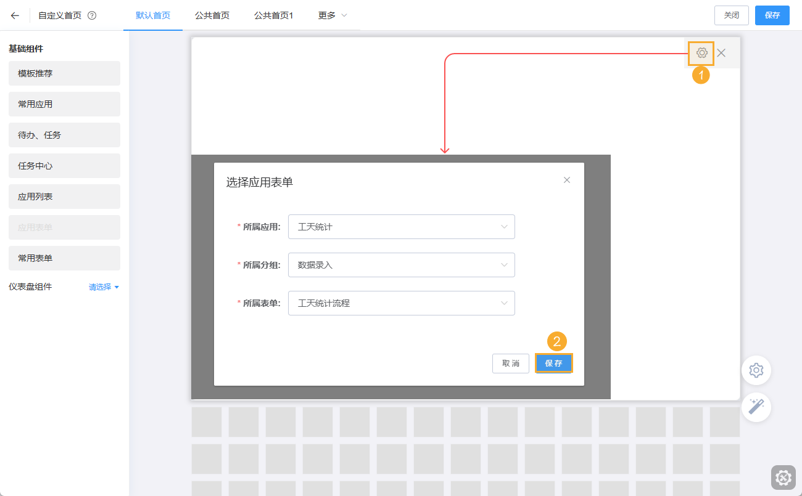This screenshot has height=496, width=802.
Task: Expand the 所属表单 dropdown showing 工天统计流程
Action: pos(401,303)
